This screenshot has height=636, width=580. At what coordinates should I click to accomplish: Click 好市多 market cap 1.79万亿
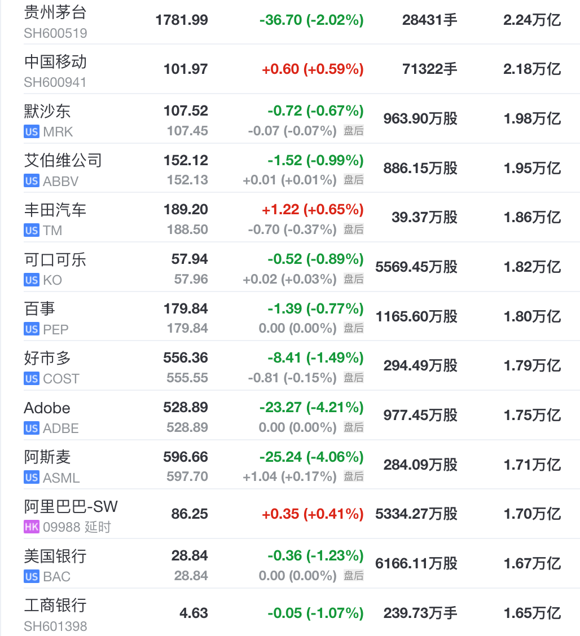pyautogui.click(x=532, y=366)
